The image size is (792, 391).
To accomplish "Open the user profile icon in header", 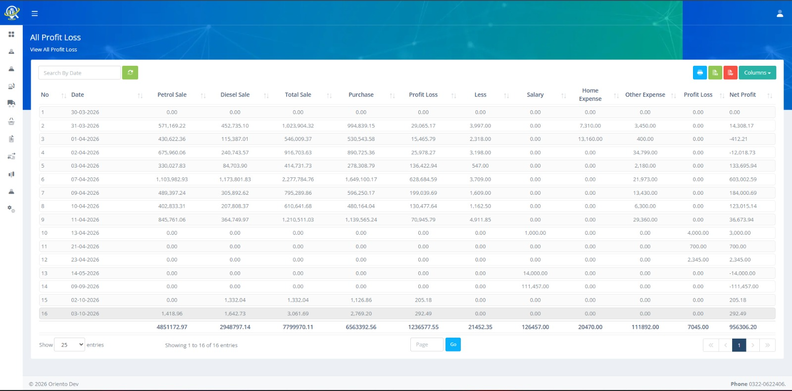I will tap(780, 14).
